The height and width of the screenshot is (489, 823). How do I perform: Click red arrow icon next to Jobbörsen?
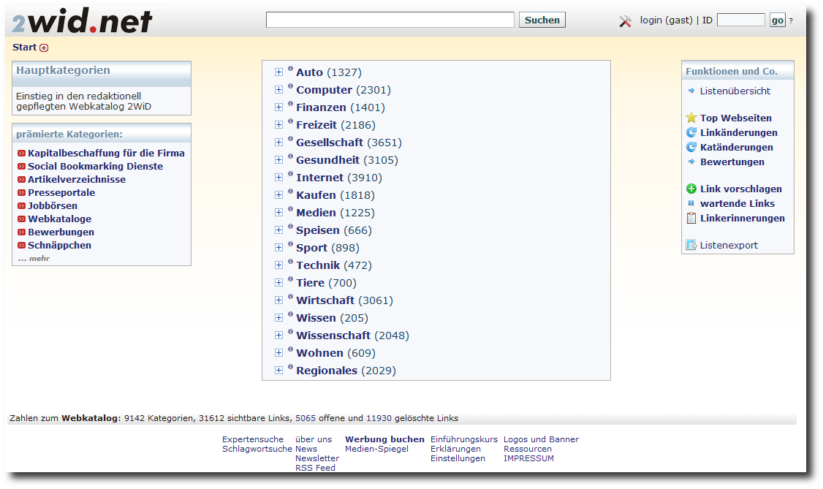tap(21, 205)
